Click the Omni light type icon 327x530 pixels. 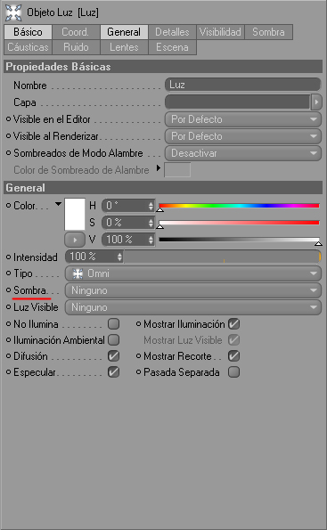tap(78, 273)
